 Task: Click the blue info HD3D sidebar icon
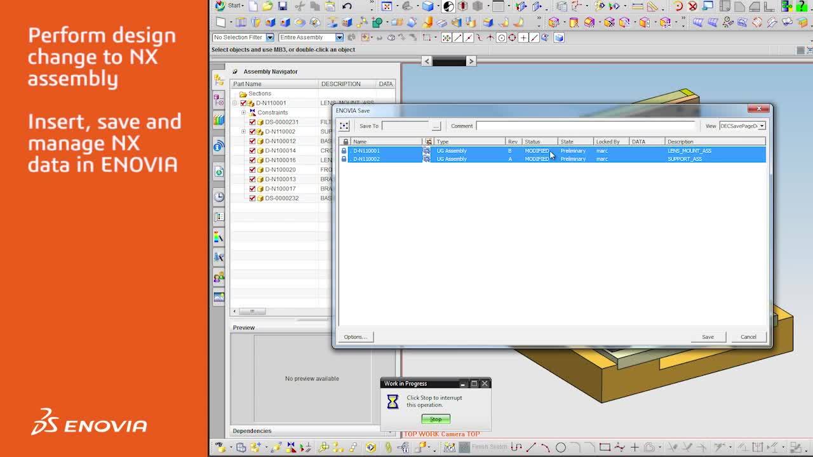tap(218, 147)
